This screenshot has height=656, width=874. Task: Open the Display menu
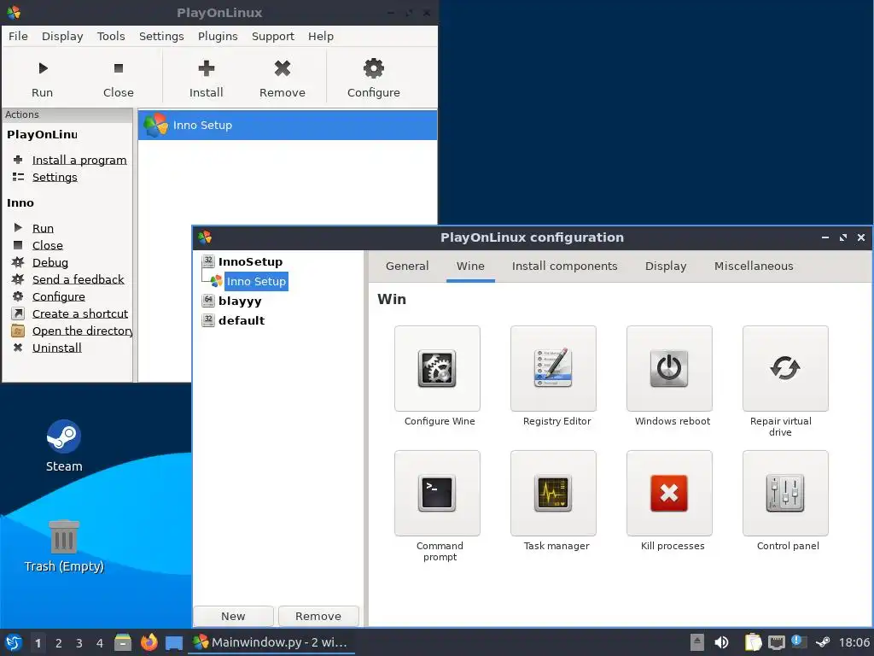coord(62,36)
